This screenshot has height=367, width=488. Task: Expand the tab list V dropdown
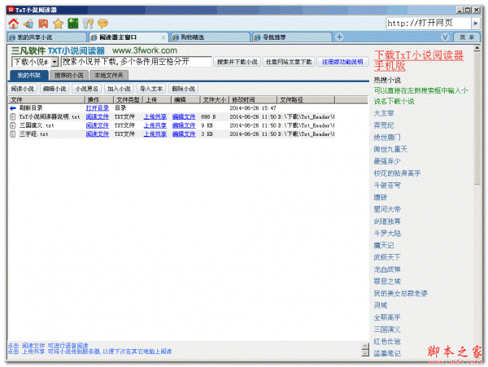pos(446,37)
